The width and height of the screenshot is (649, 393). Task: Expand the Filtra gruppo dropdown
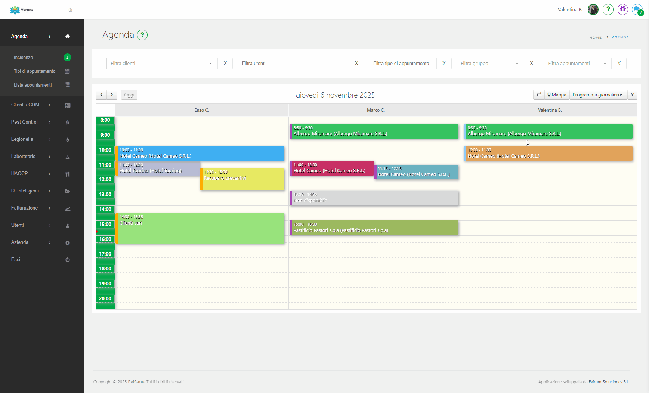[490, 64]
